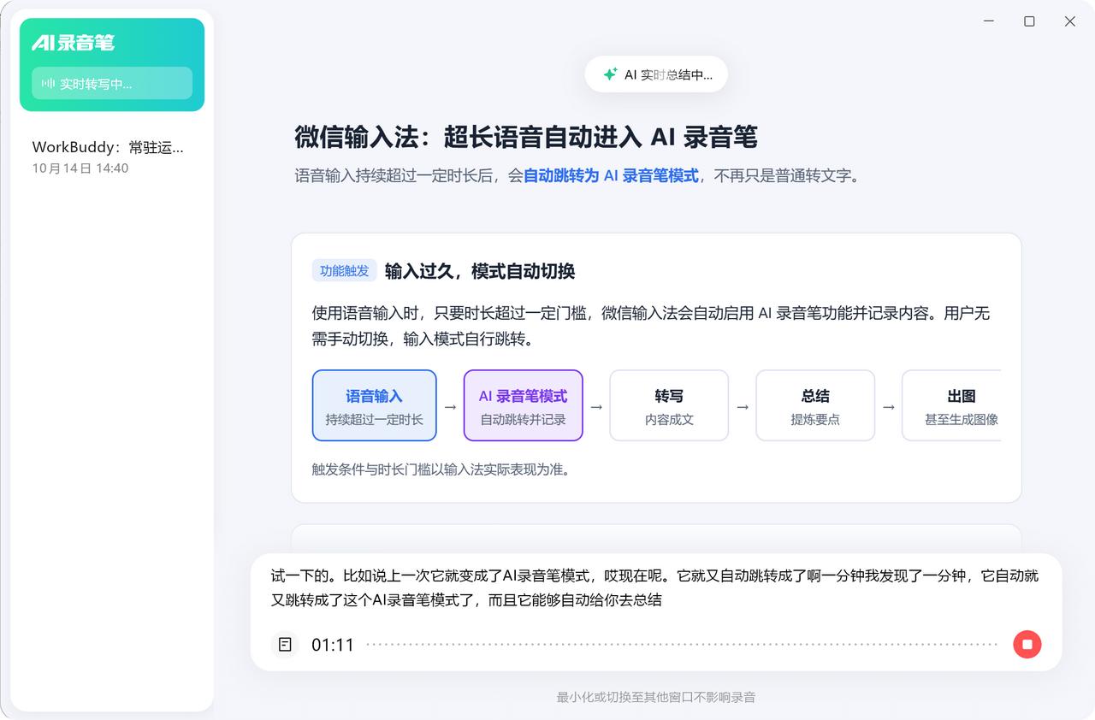Select the 实时转写中 status pill
Image resolution: width=1095 pixels, height=720 pixels.
pyautogui.click(x=112, y=83)
